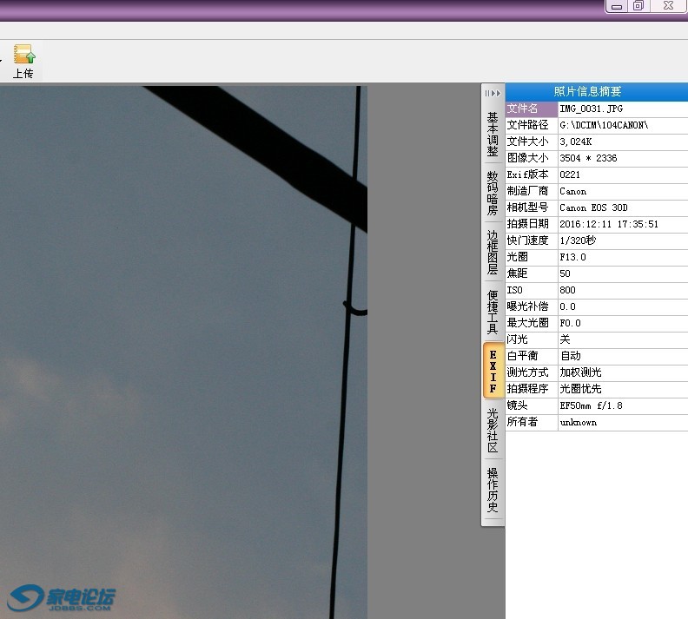Click the focal length value 50
The height and width of the screenshot is (619, 688).
coord(565,273)
